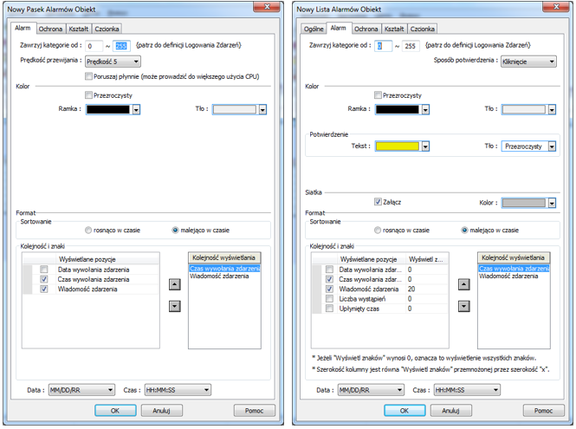The height and width of the screenshot is (429, 576).
Task: Click yellow Tekst confirmation color swatch
Action: (398, 146)
